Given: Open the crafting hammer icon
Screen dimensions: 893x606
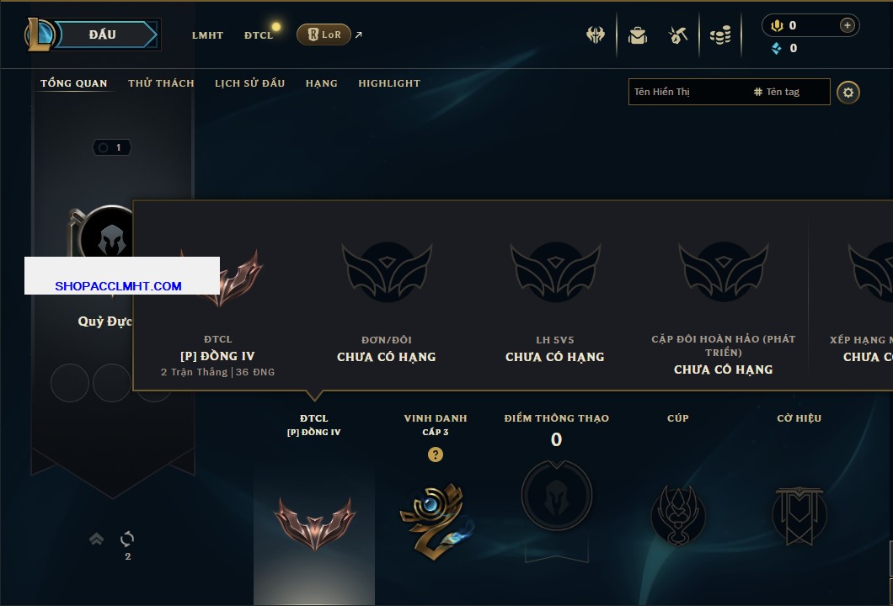Looking at the screenshot, I should [x=677, y=35].
